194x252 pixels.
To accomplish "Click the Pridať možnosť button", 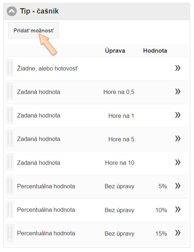I will click(x=33, y=30).
